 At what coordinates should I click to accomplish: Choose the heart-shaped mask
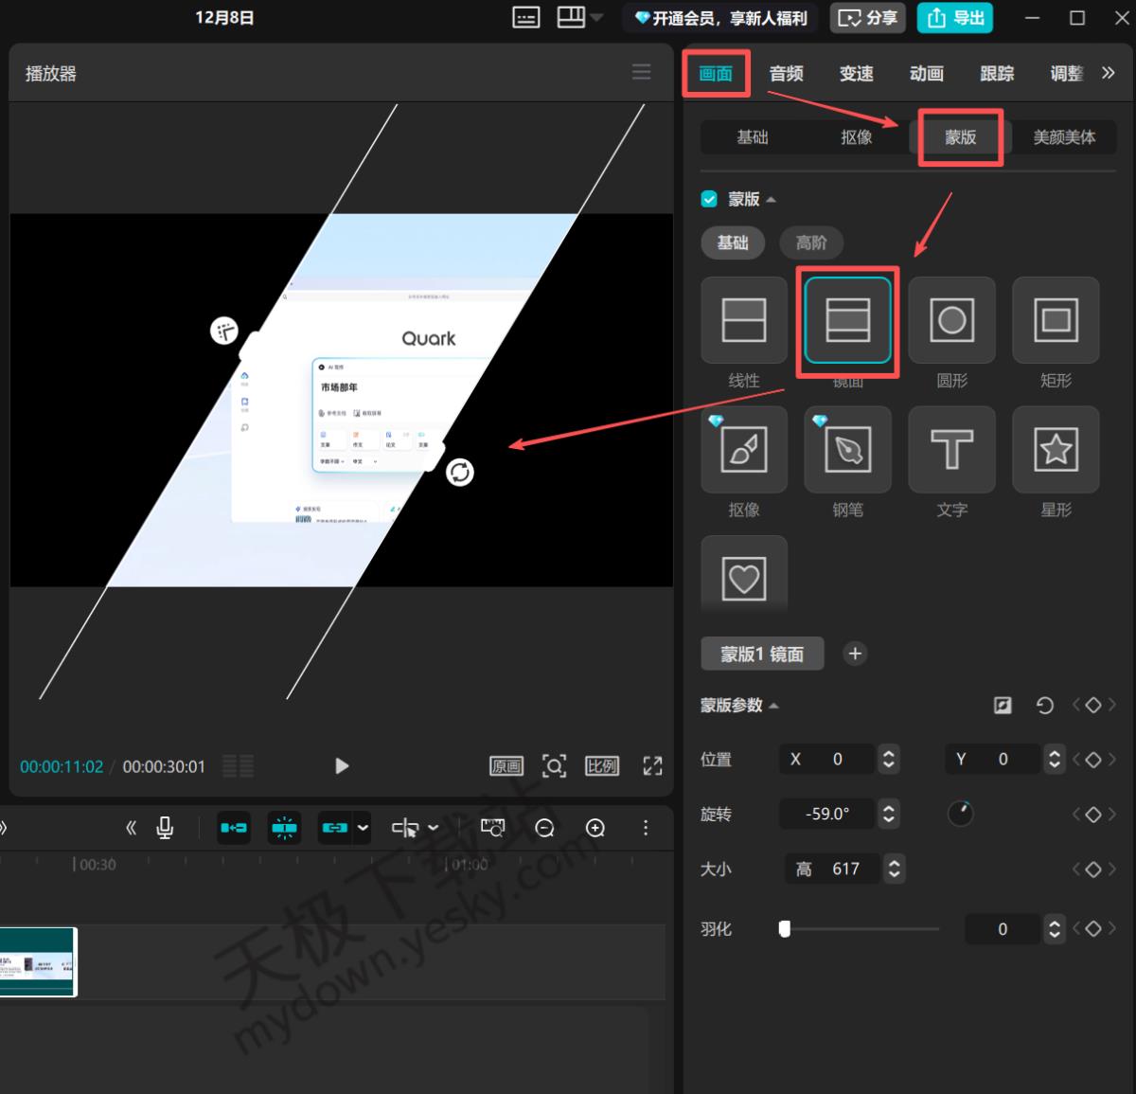tap(743, 578)
